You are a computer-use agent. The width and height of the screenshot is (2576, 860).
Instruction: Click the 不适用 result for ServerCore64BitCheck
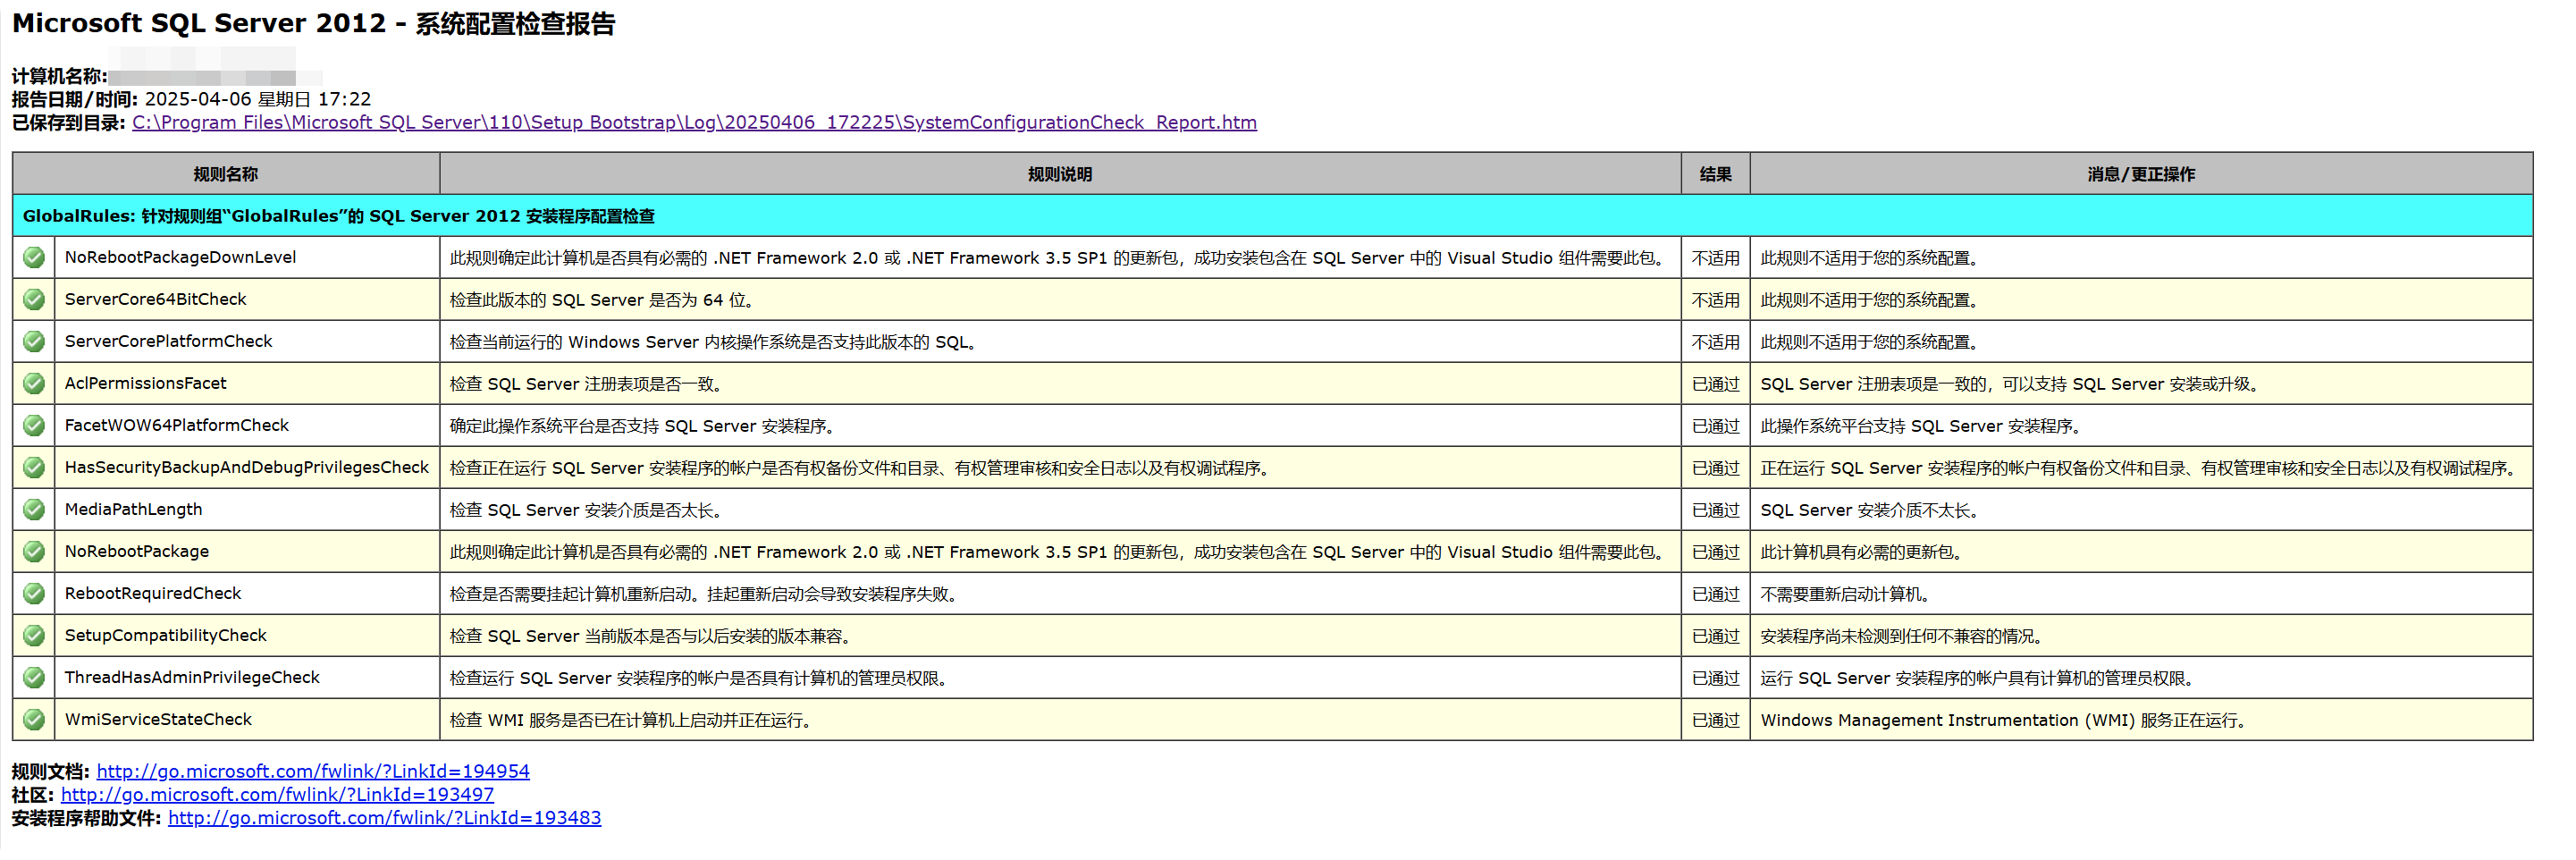(x=1716, y=300)
